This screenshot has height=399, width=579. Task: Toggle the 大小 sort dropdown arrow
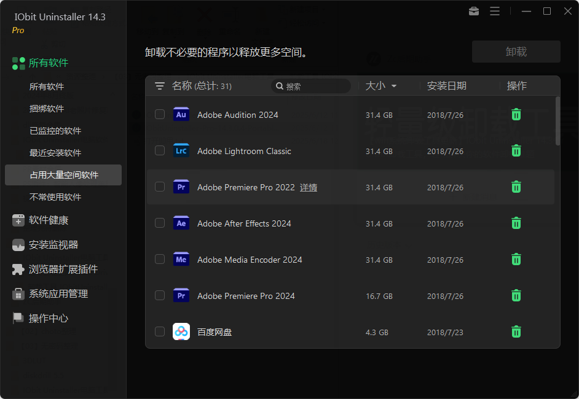pos(394,87)
